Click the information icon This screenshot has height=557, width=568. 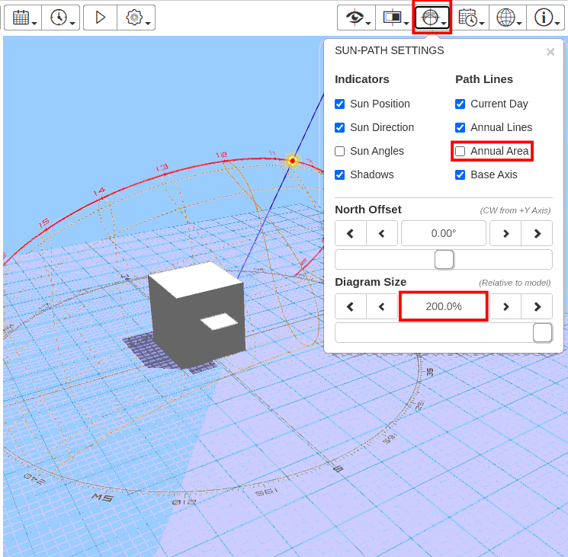pos(543,18)
